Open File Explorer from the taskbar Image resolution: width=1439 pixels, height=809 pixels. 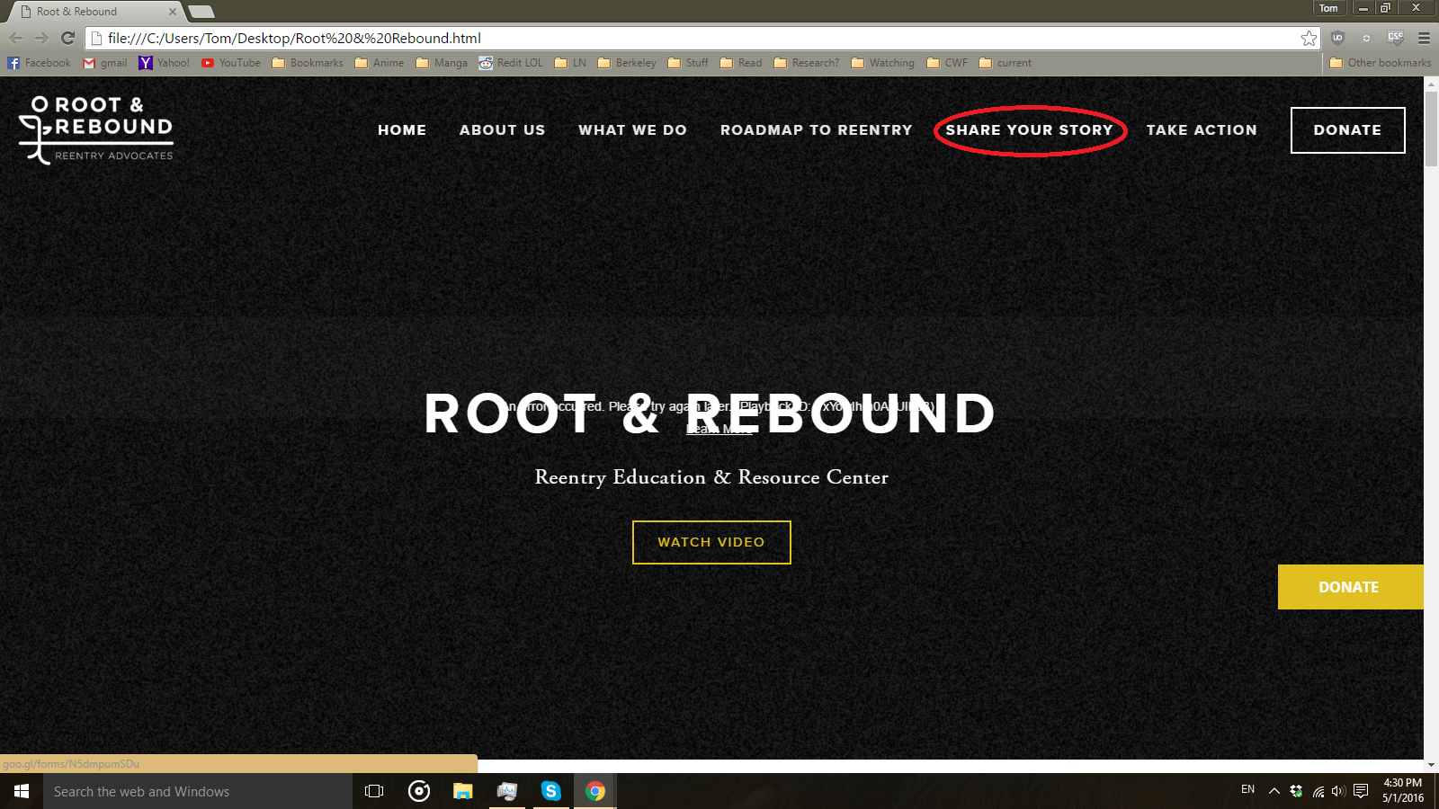click(462, 791)
